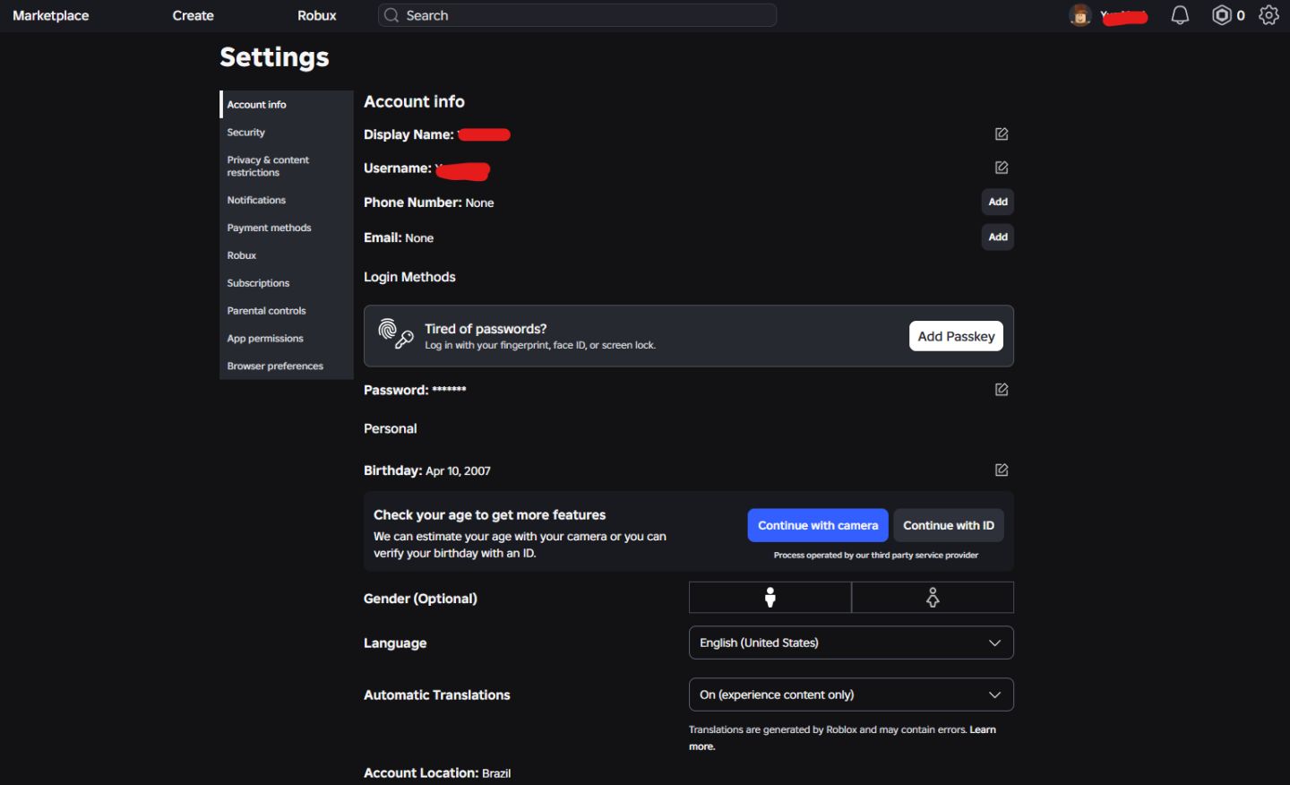Image resolution: width=1290 pixels, height=785 pixels.
Task: Open the Marketplace menu
Action: pyautogui.click(x=51, y=15)
